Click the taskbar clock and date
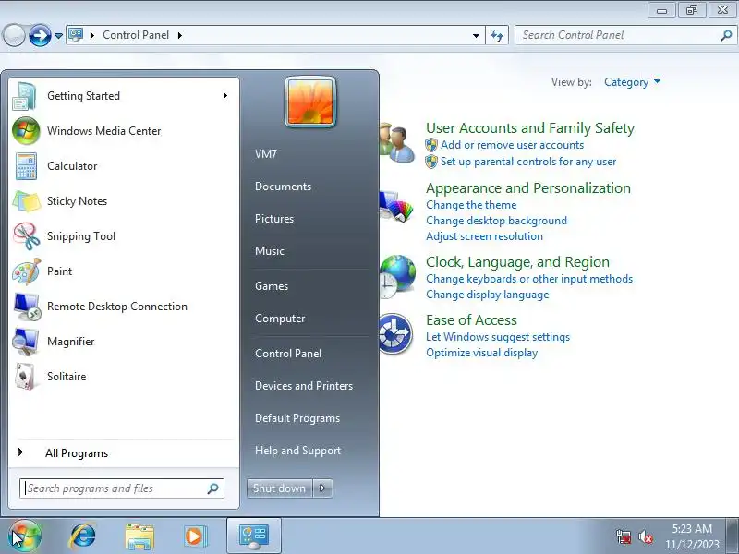739x554 pixels. (x=692, y=536)
